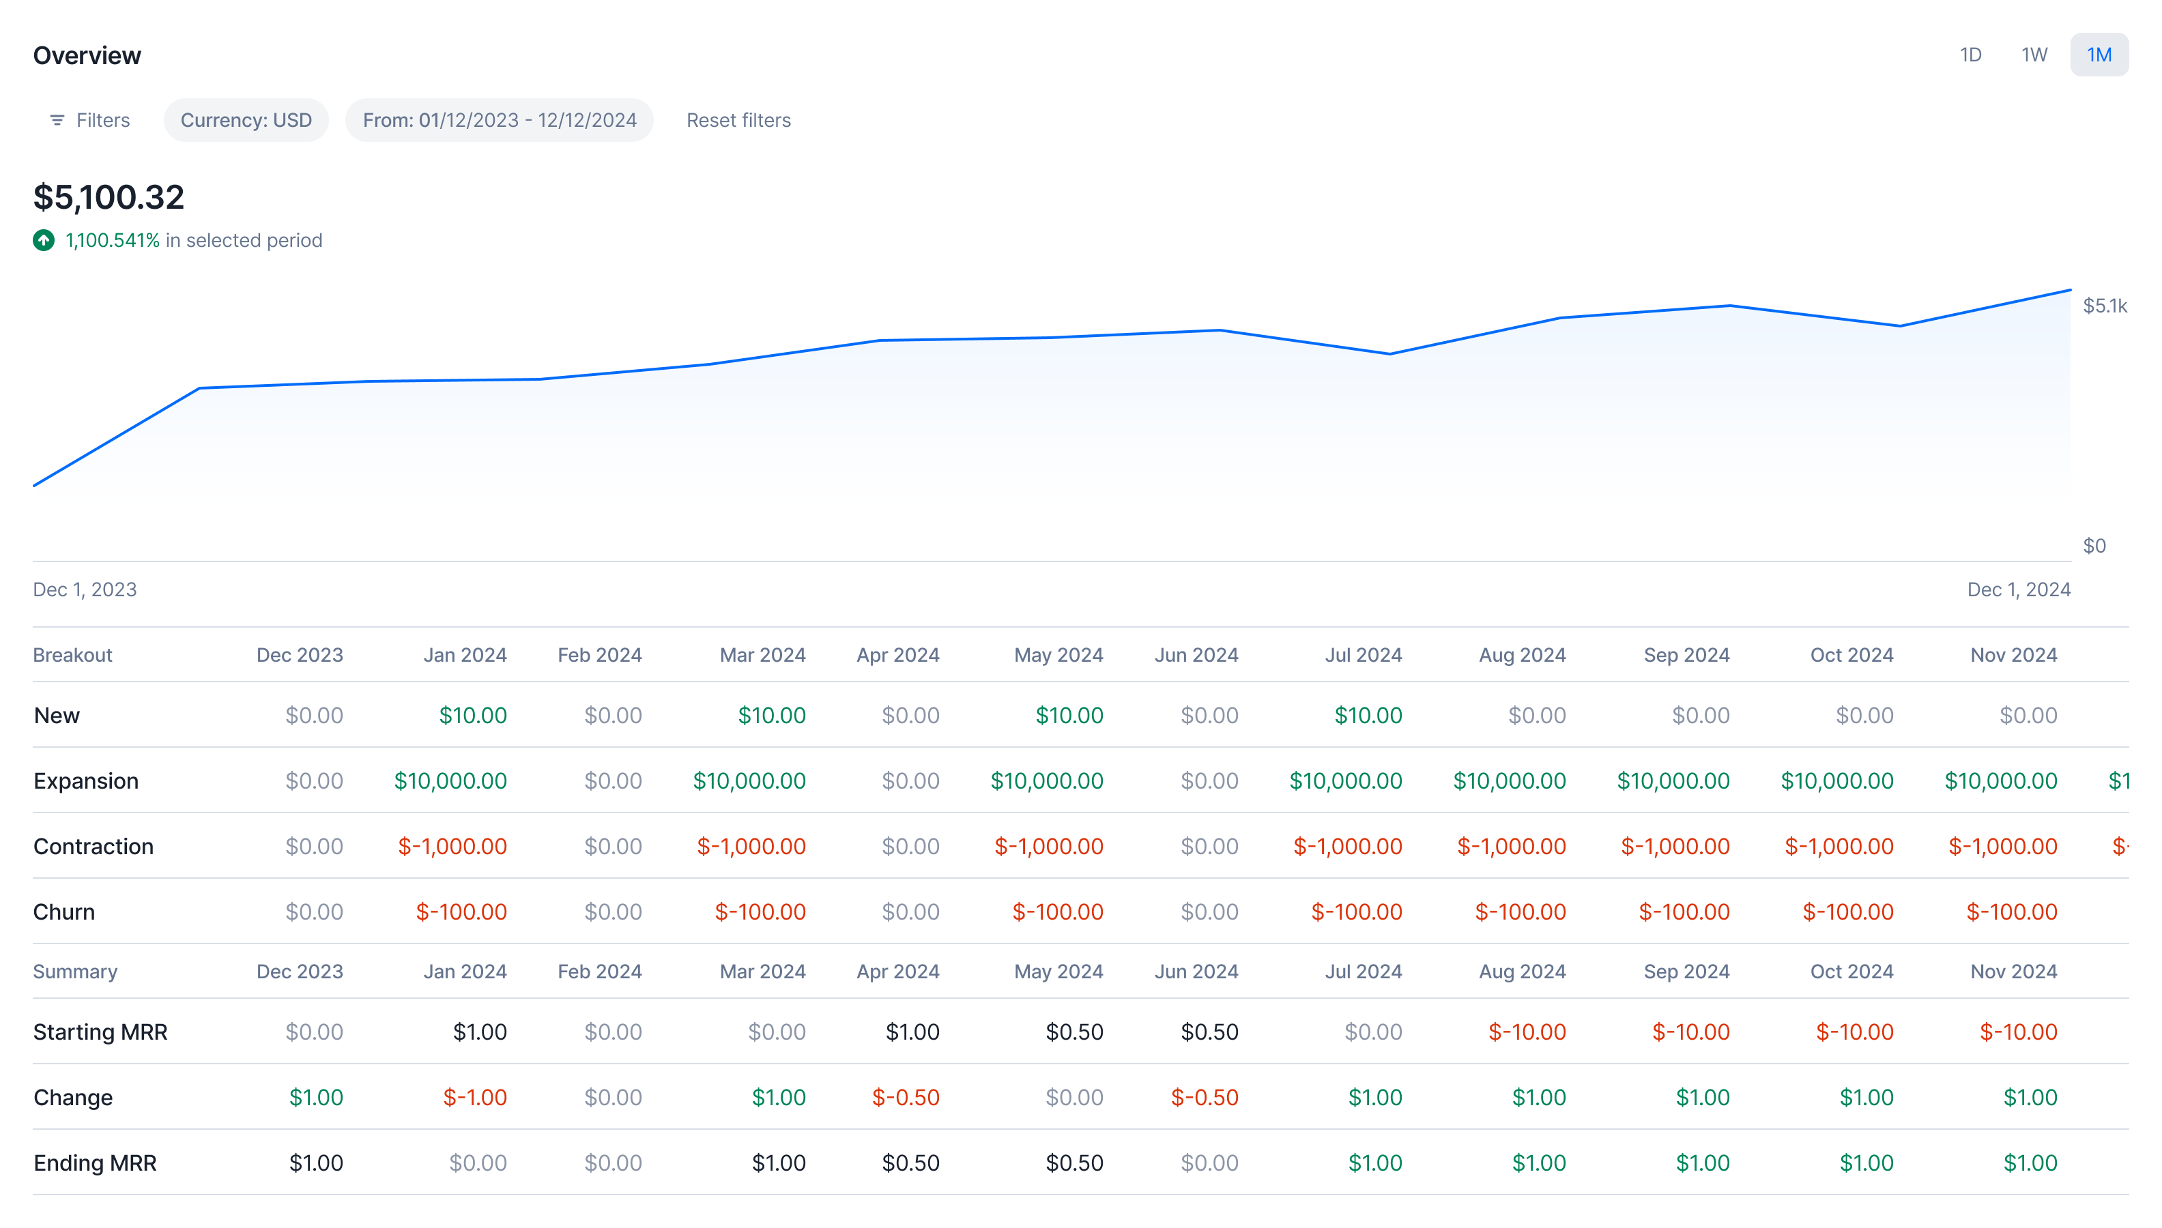The width and height of the screenshot is (2162, 1228).
Task: Click the Churn row label
Action: point(64,911)
